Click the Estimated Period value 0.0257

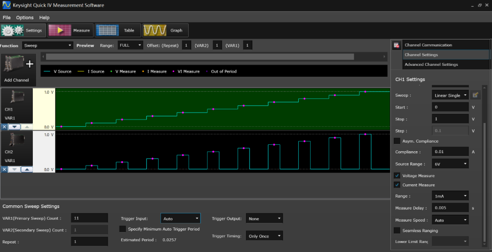[169, 240]
